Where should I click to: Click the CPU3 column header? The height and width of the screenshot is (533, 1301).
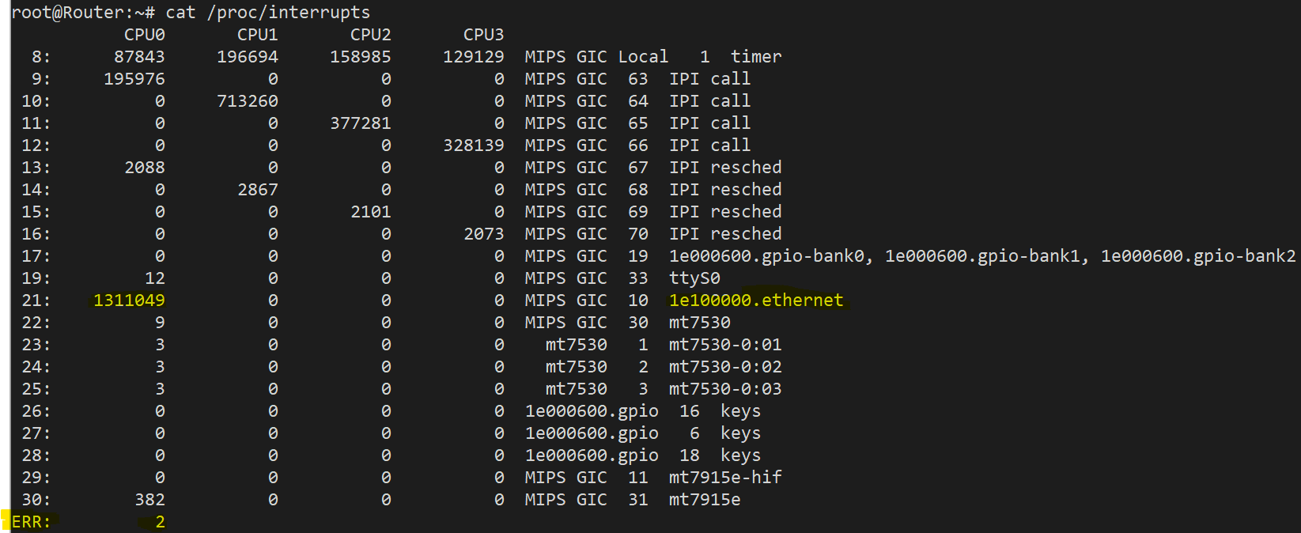point(484,35)
